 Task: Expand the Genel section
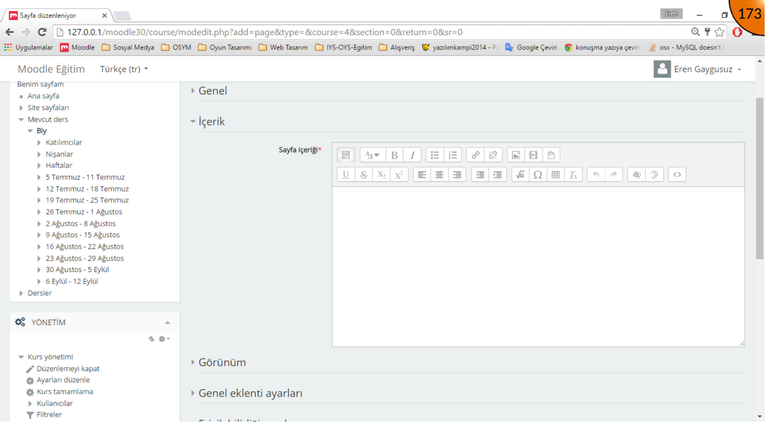coord(213,91)
